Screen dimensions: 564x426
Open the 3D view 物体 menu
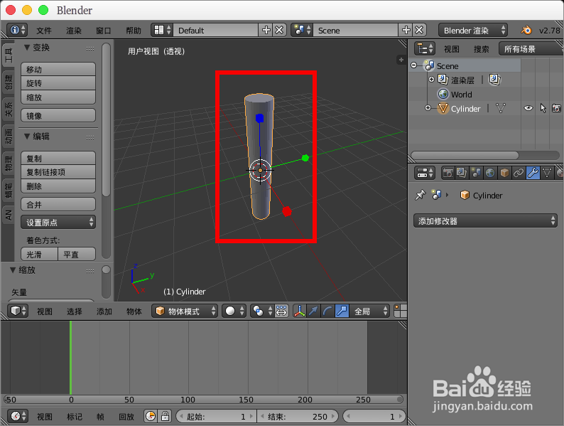(134, 311)
